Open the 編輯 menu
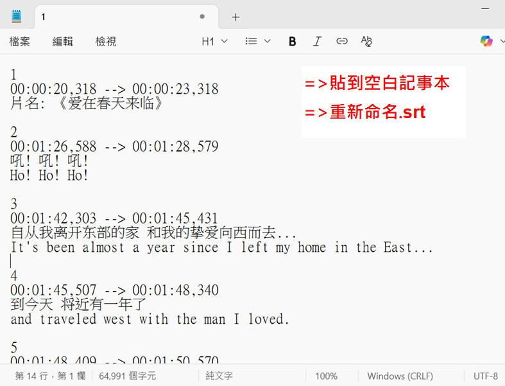This screenshot has width=505, height=386. pos(63,42)
